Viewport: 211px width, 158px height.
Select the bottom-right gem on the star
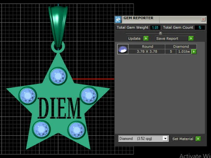click(x=76, y=130)
